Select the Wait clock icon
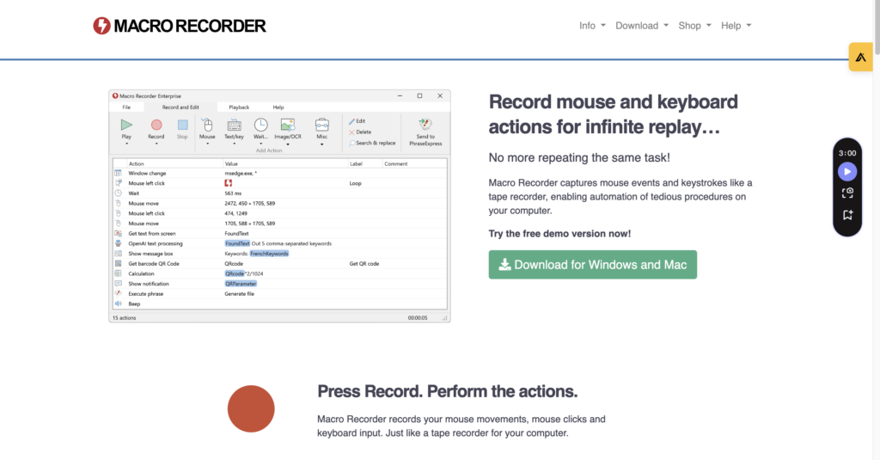This screenshot has width=880, height=460. tap(260, 125)
